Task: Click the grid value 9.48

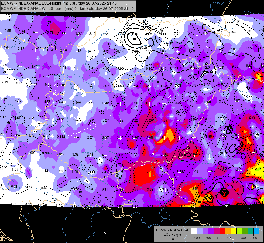Action: [x=105, y=172]
